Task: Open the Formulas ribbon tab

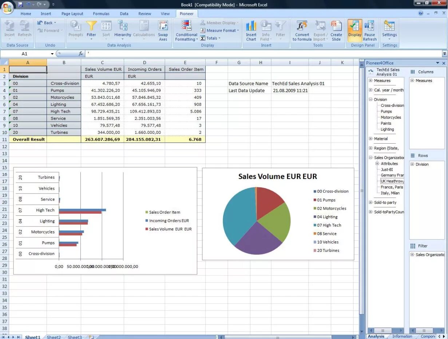Action: click(x=101, y=13)
